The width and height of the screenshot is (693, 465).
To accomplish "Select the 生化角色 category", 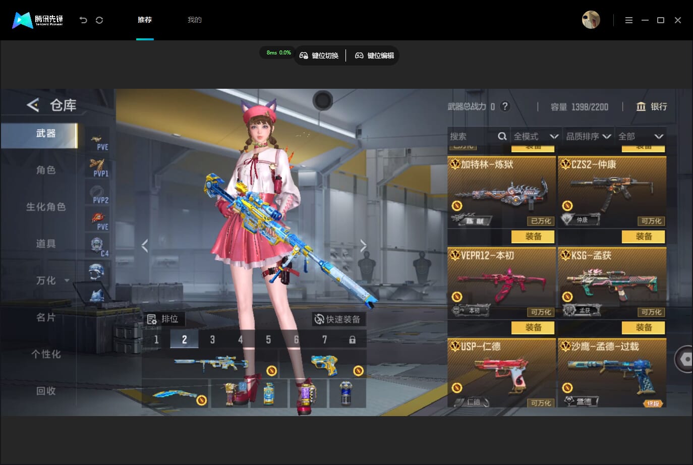I will tap(45, 207).
